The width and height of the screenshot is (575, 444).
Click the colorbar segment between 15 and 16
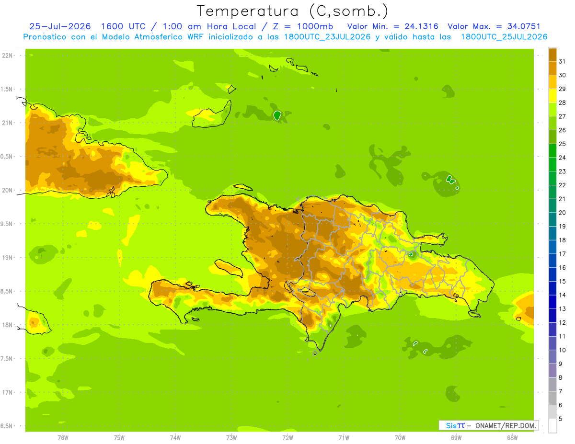tap(552, 274)
